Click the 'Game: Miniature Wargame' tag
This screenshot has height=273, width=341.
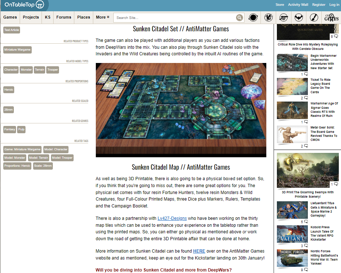click(22, 150)
